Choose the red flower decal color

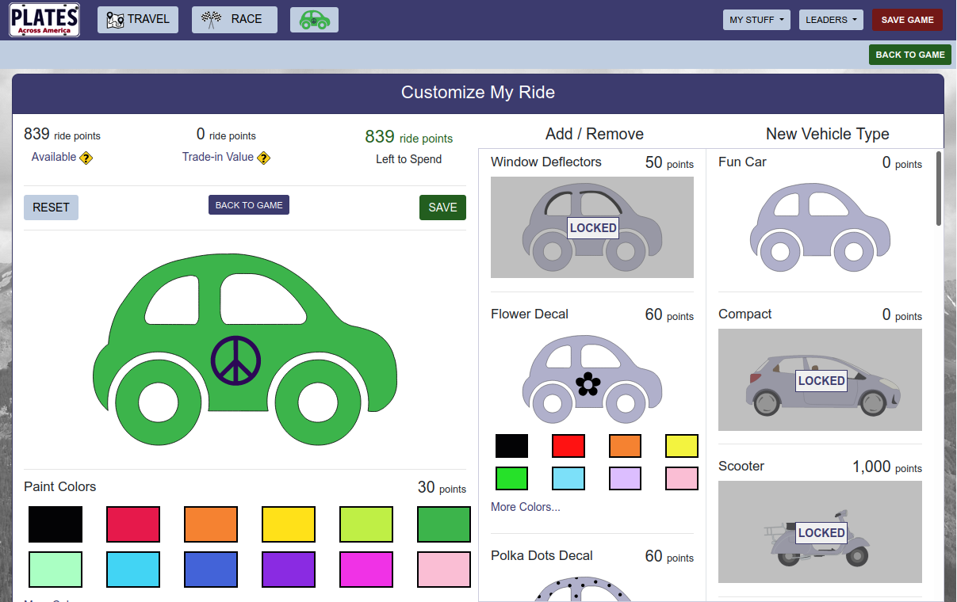click(568, 446)
